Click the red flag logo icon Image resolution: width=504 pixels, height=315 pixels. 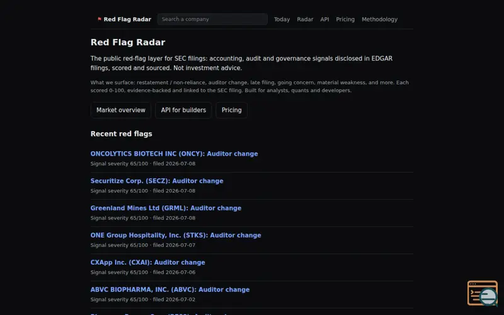100,19
